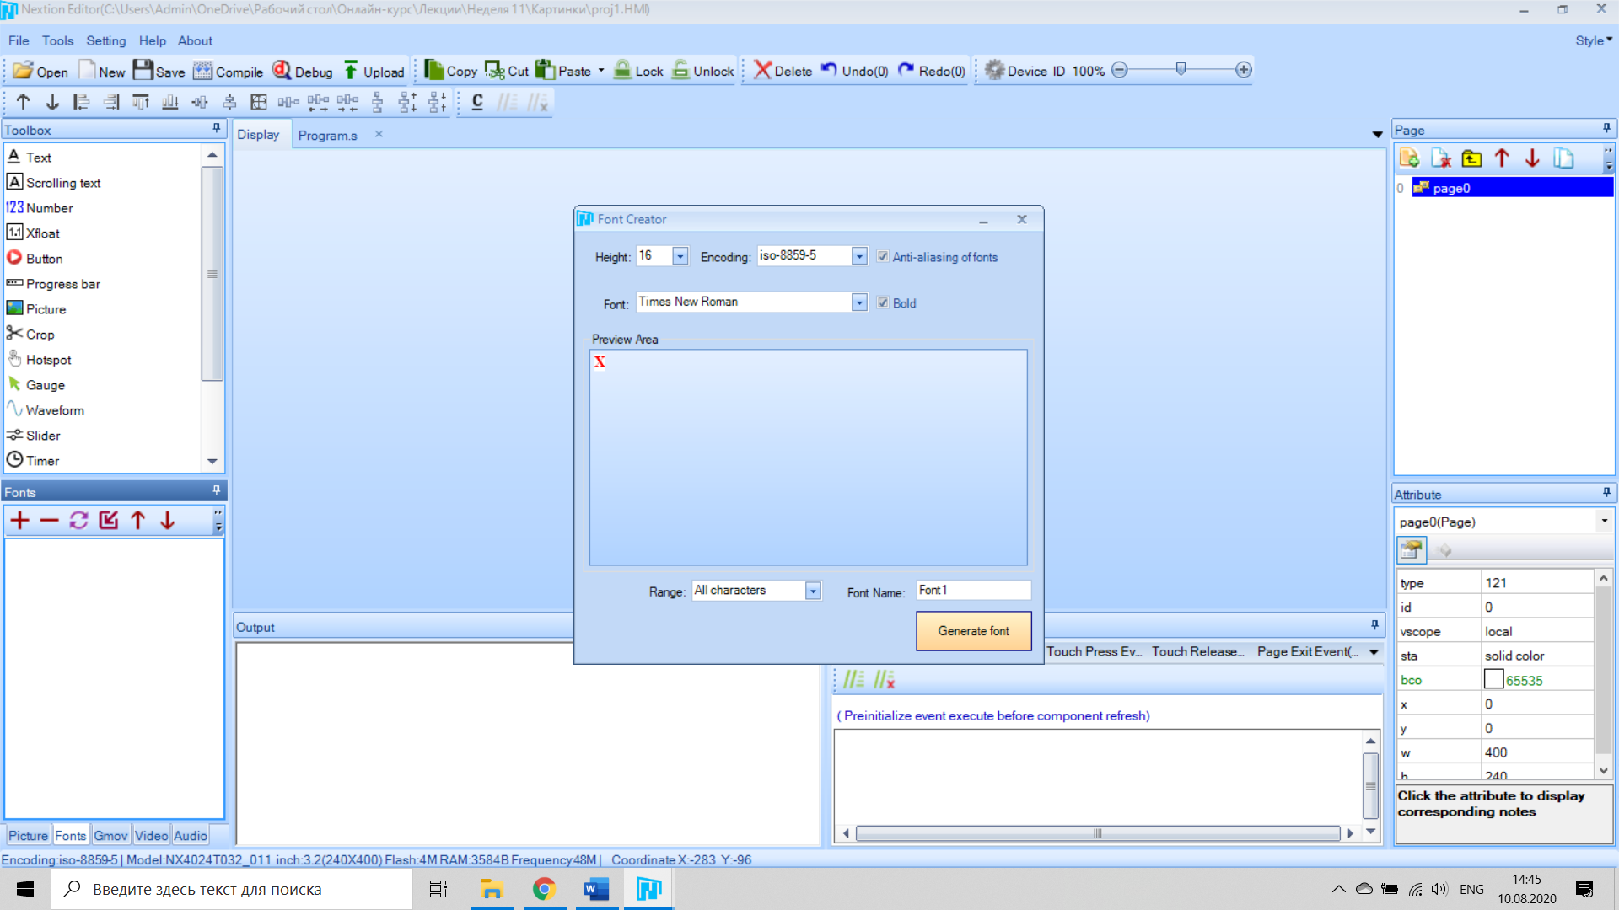Click the refresh fonts icon
Viewport: 1619px width, 910px height.
click(78, 521)
